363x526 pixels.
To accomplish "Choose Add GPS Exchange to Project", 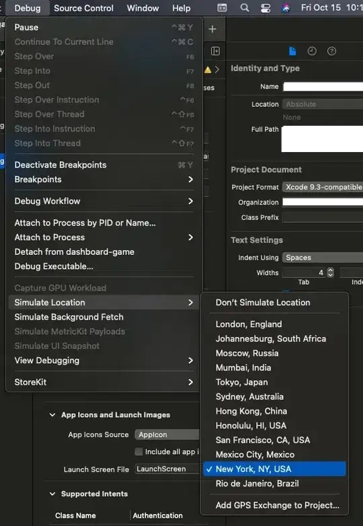I will (274, 505).
